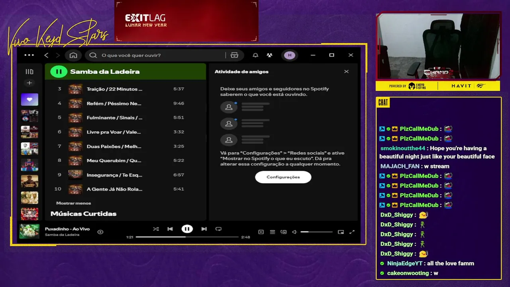Skip to the next track
The image size is (510, 287).
tap(204, 229)
